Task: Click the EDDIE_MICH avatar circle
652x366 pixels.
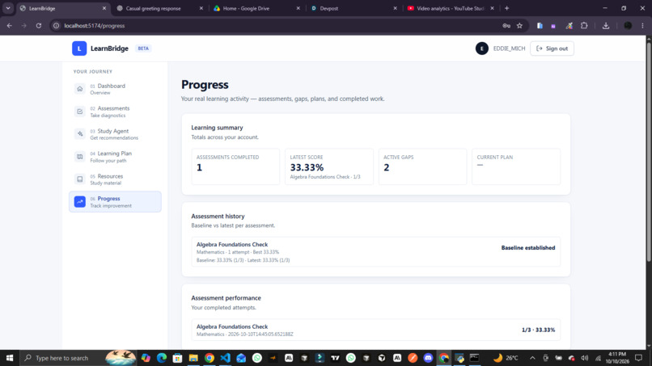Action: pos(481,48)
